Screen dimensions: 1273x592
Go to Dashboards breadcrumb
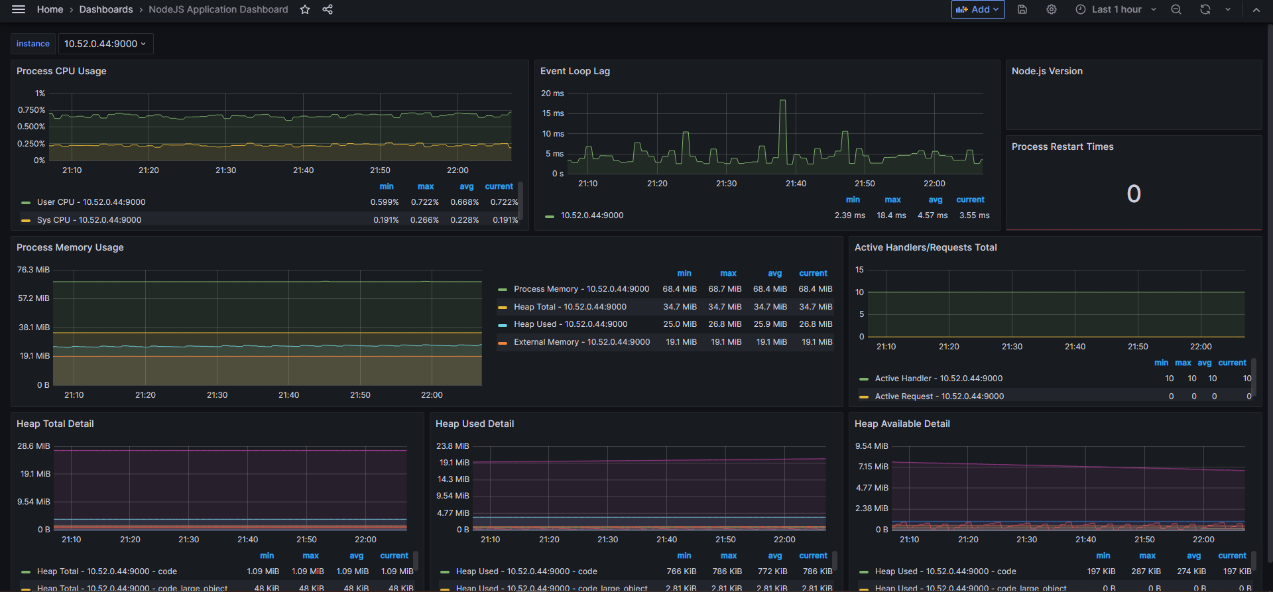point(106,9)
